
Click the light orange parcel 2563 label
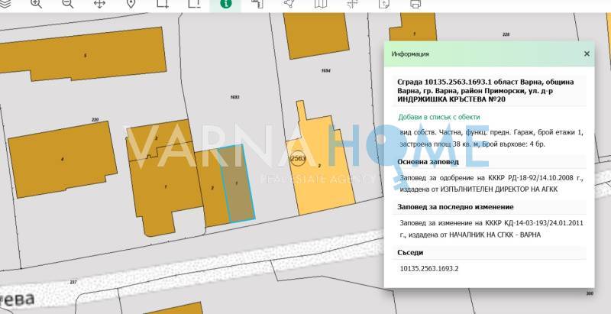click(x=298, y=157)
